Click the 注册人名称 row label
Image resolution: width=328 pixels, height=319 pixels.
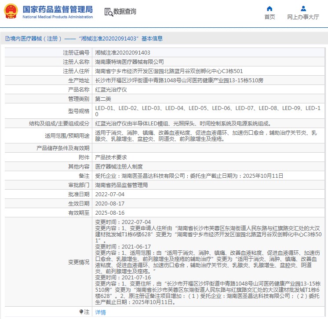coord(76,62)
